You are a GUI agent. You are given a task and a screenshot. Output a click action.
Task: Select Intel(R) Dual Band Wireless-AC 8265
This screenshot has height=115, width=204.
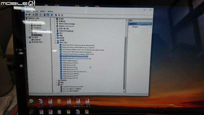(x=75, y=56)
